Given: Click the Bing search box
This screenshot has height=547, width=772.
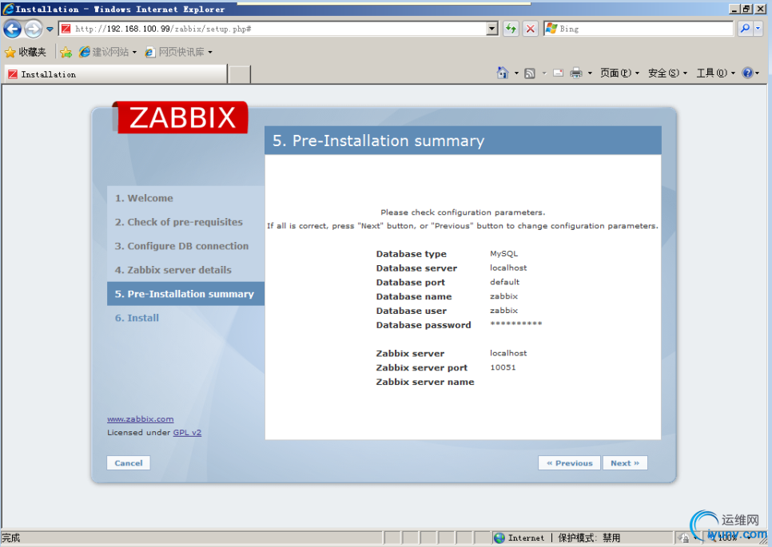Looking at the screenshot, I should coord(639,29).
